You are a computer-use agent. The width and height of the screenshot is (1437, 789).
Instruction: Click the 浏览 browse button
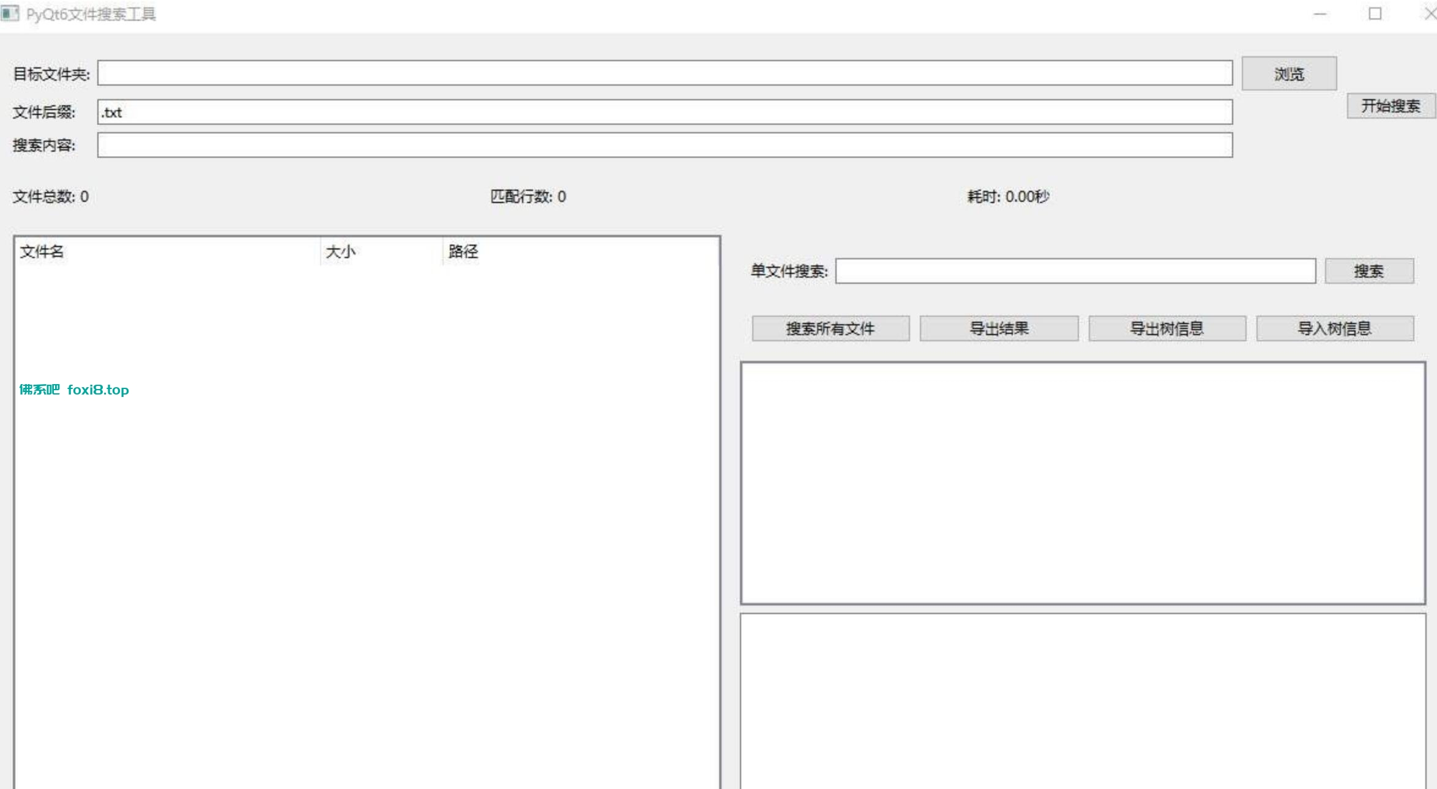point(1288,73)
